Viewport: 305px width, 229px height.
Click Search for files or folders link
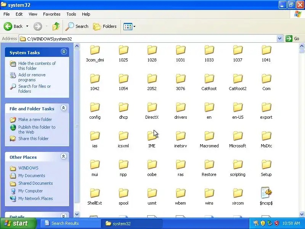(x=34, y=89)
